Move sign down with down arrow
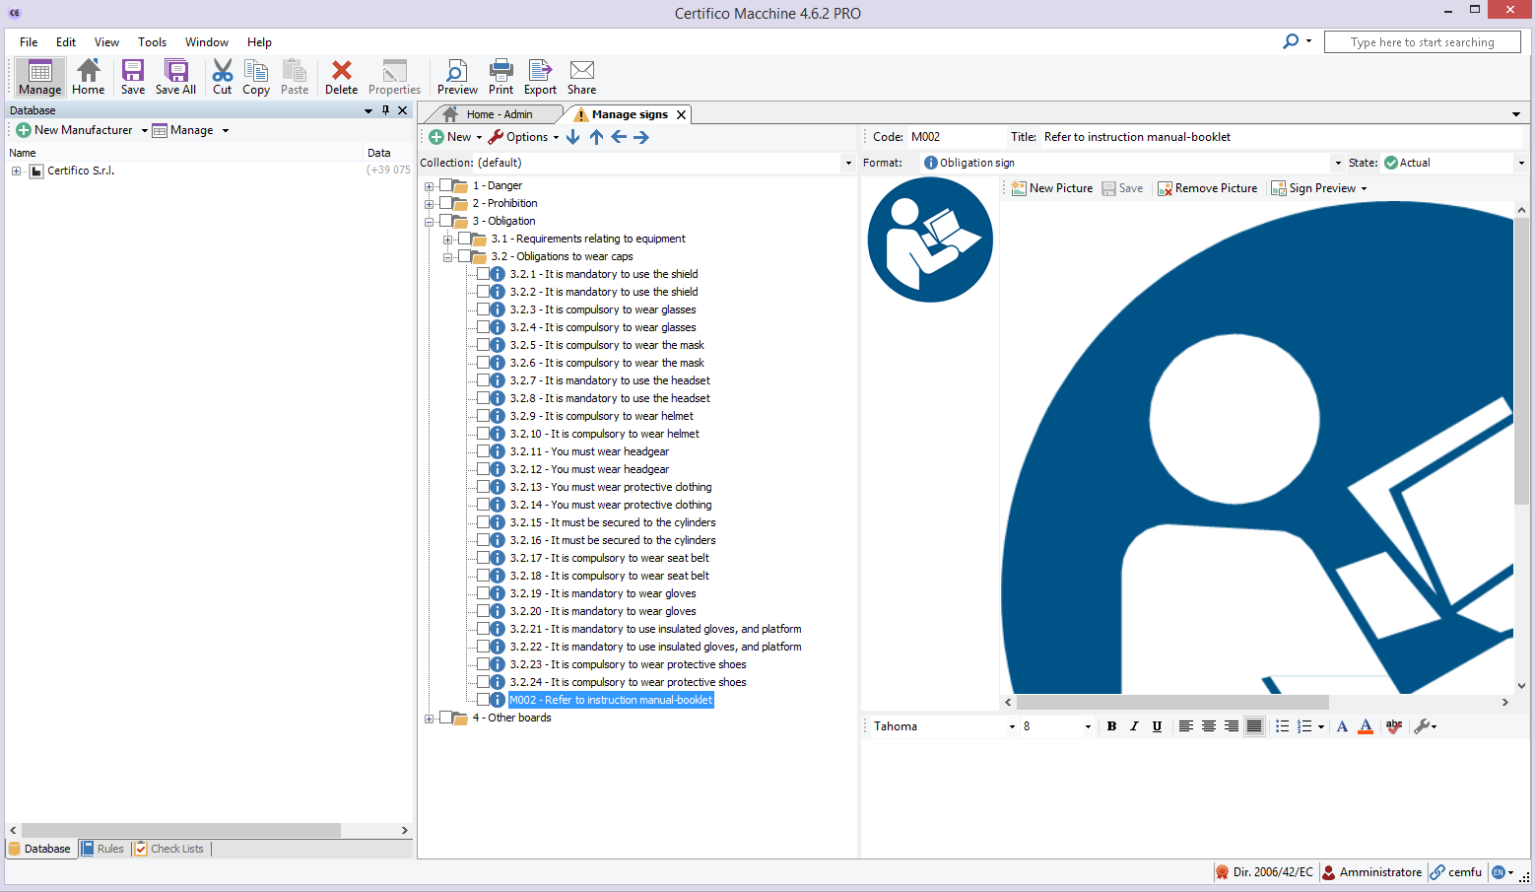Screen dimensions: 1535x892 click(572, 137)
